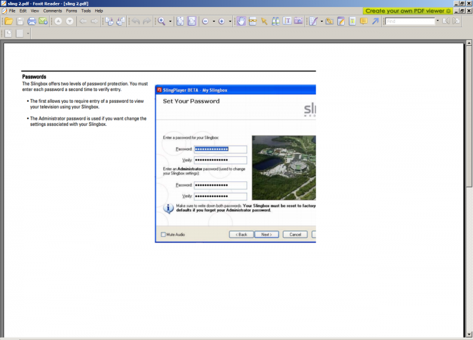The image size is (473, 340).
Task: Add a note with the comment bubble icon
Action: 364,21
